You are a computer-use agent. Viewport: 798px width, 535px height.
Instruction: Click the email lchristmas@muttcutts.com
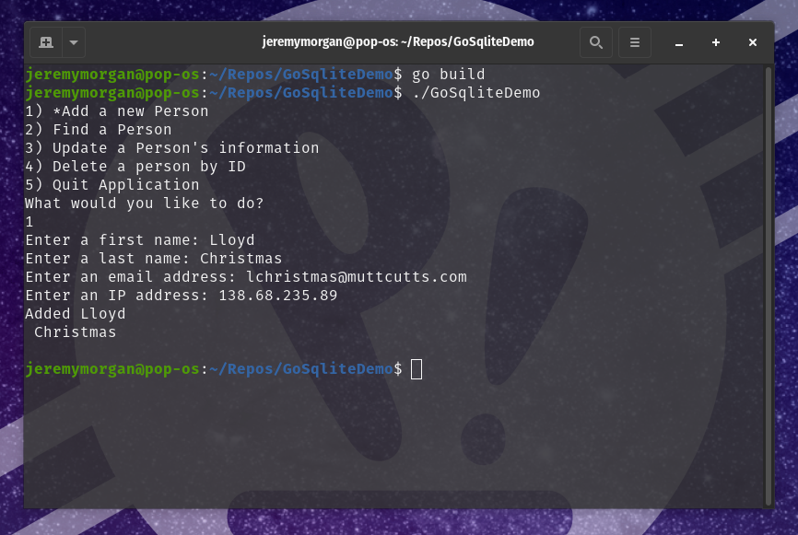(x=357, y=276)
